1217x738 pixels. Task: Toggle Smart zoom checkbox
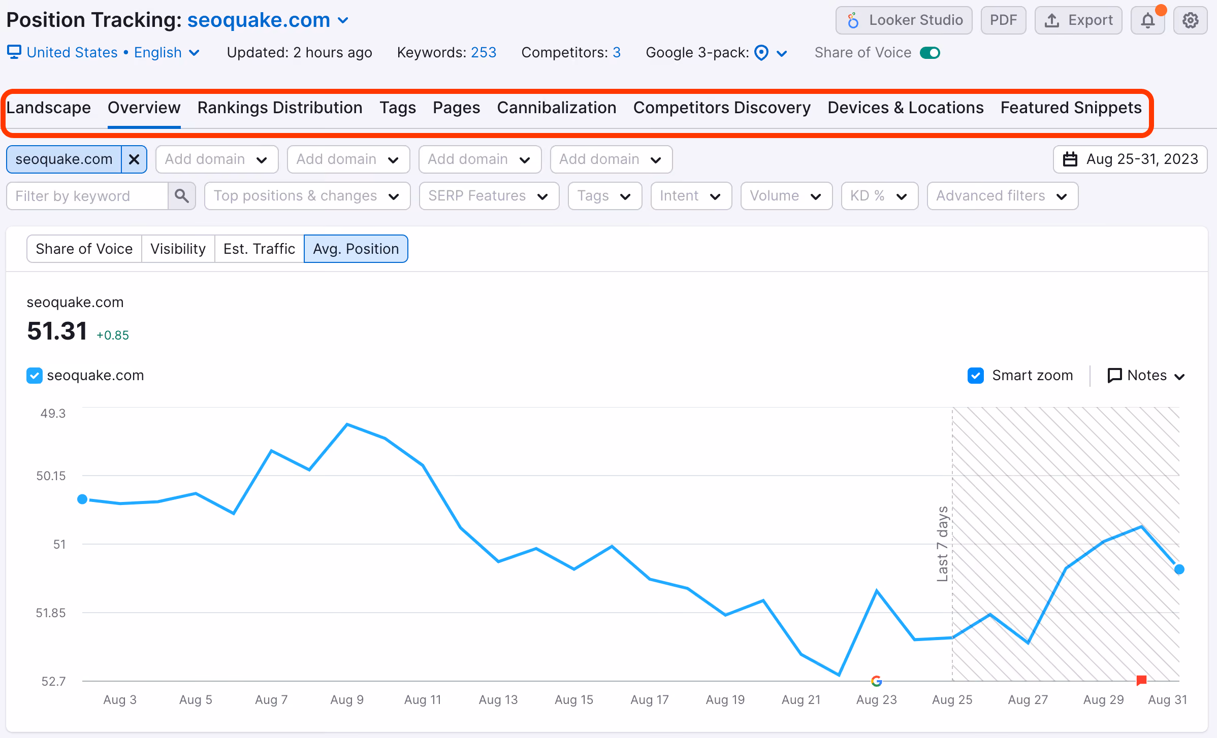point(976,376)
